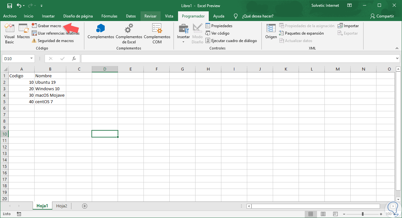This screenshot has height=218, width=402.
Task: Click Paquetes de expansión
Action: coord(301,33)
